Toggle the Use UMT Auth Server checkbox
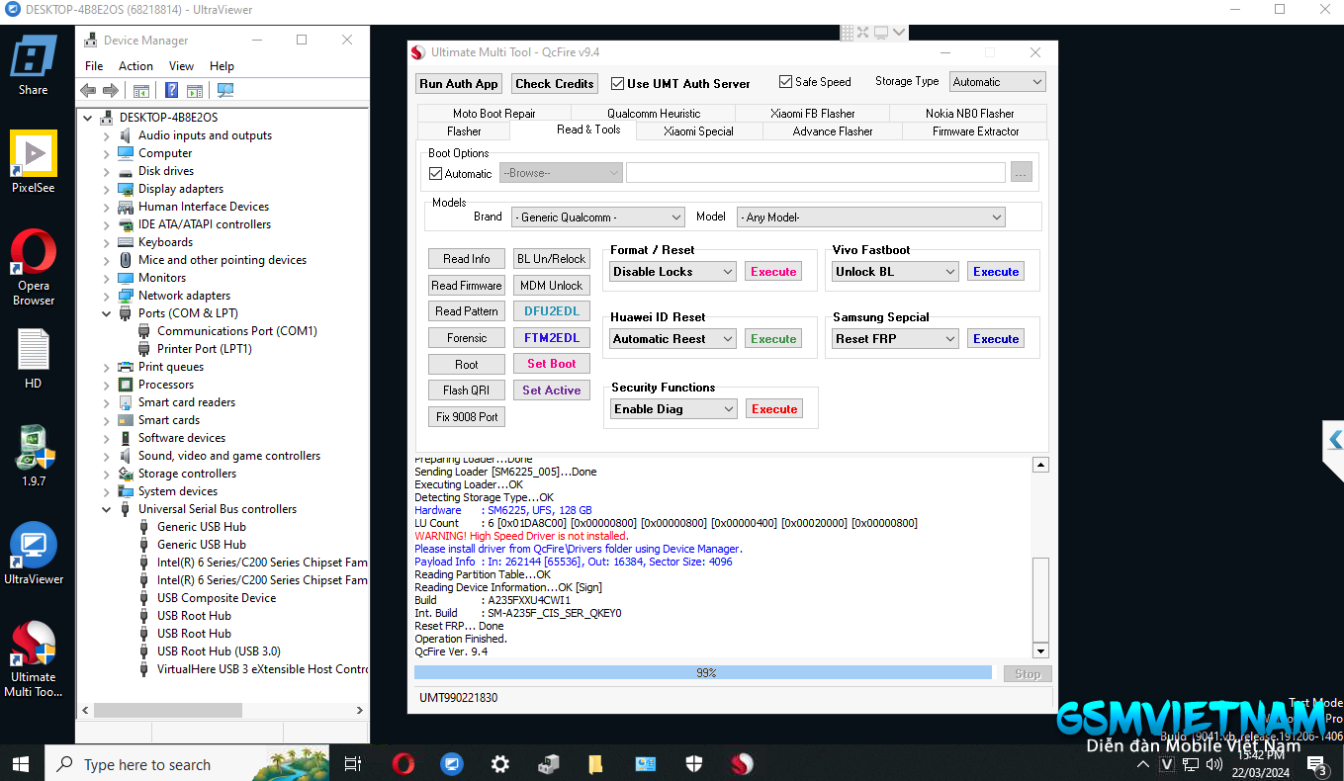 coord(617,84)
